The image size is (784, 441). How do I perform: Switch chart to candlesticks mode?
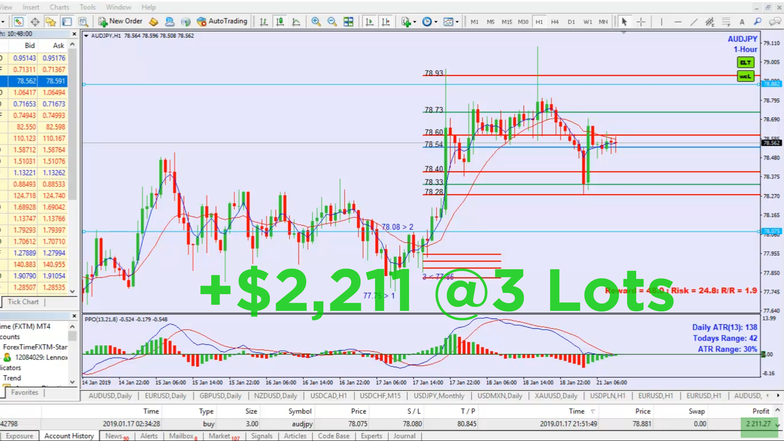pos(280,22)
